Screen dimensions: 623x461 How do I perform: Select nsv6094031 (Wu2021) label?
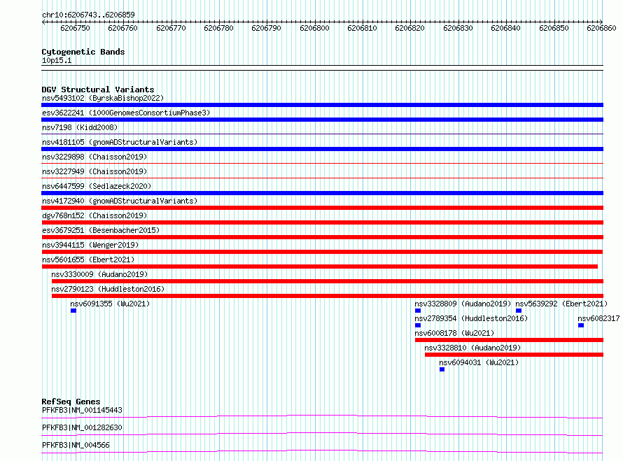click(479, 362)
